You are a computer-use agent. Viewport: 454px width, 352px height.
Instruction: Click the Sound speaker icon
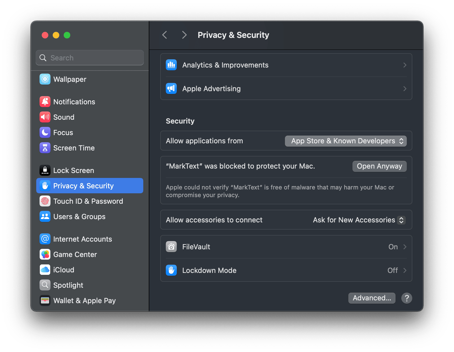(45, 117)
